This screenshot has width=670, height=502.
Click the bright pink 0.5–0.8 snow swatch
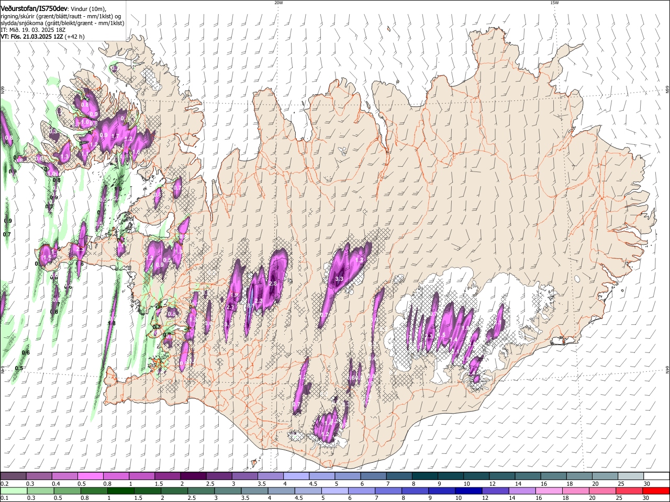[x=90, y=476]
